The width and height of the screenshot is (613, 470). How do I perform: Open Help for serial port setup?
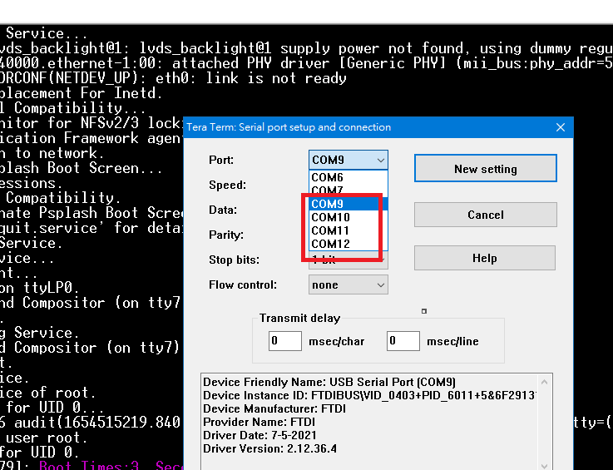484,258
